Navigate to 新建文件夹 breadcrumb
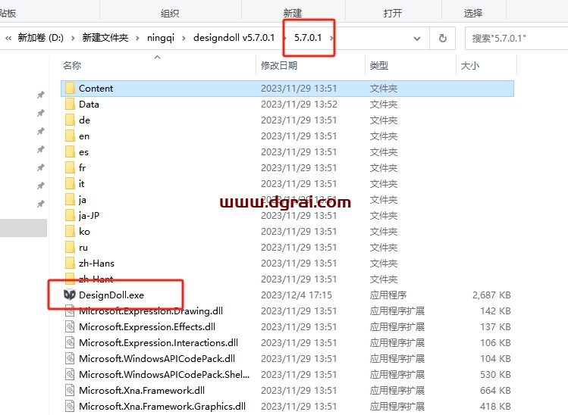The height and width of the screenshot is (415, 568). point(105,38)
